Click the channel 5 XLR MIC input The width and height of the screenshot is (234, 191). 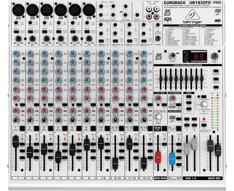point(75,10)
